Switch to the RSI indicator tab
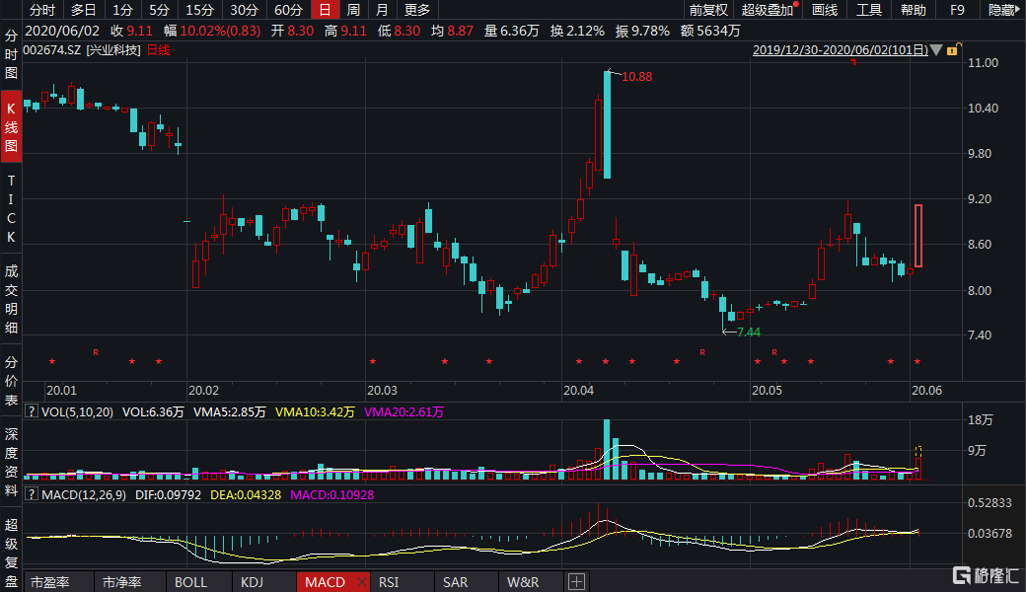 (389, 582)
